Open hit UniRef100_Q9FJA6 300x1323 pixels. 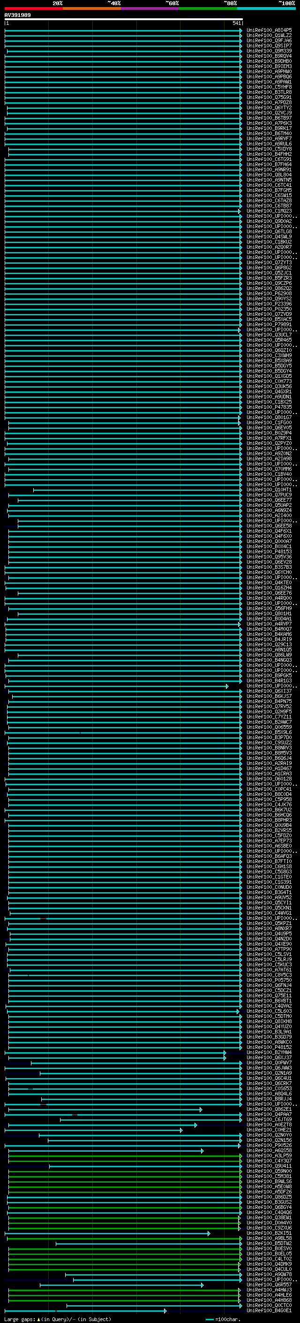(269, 40)
